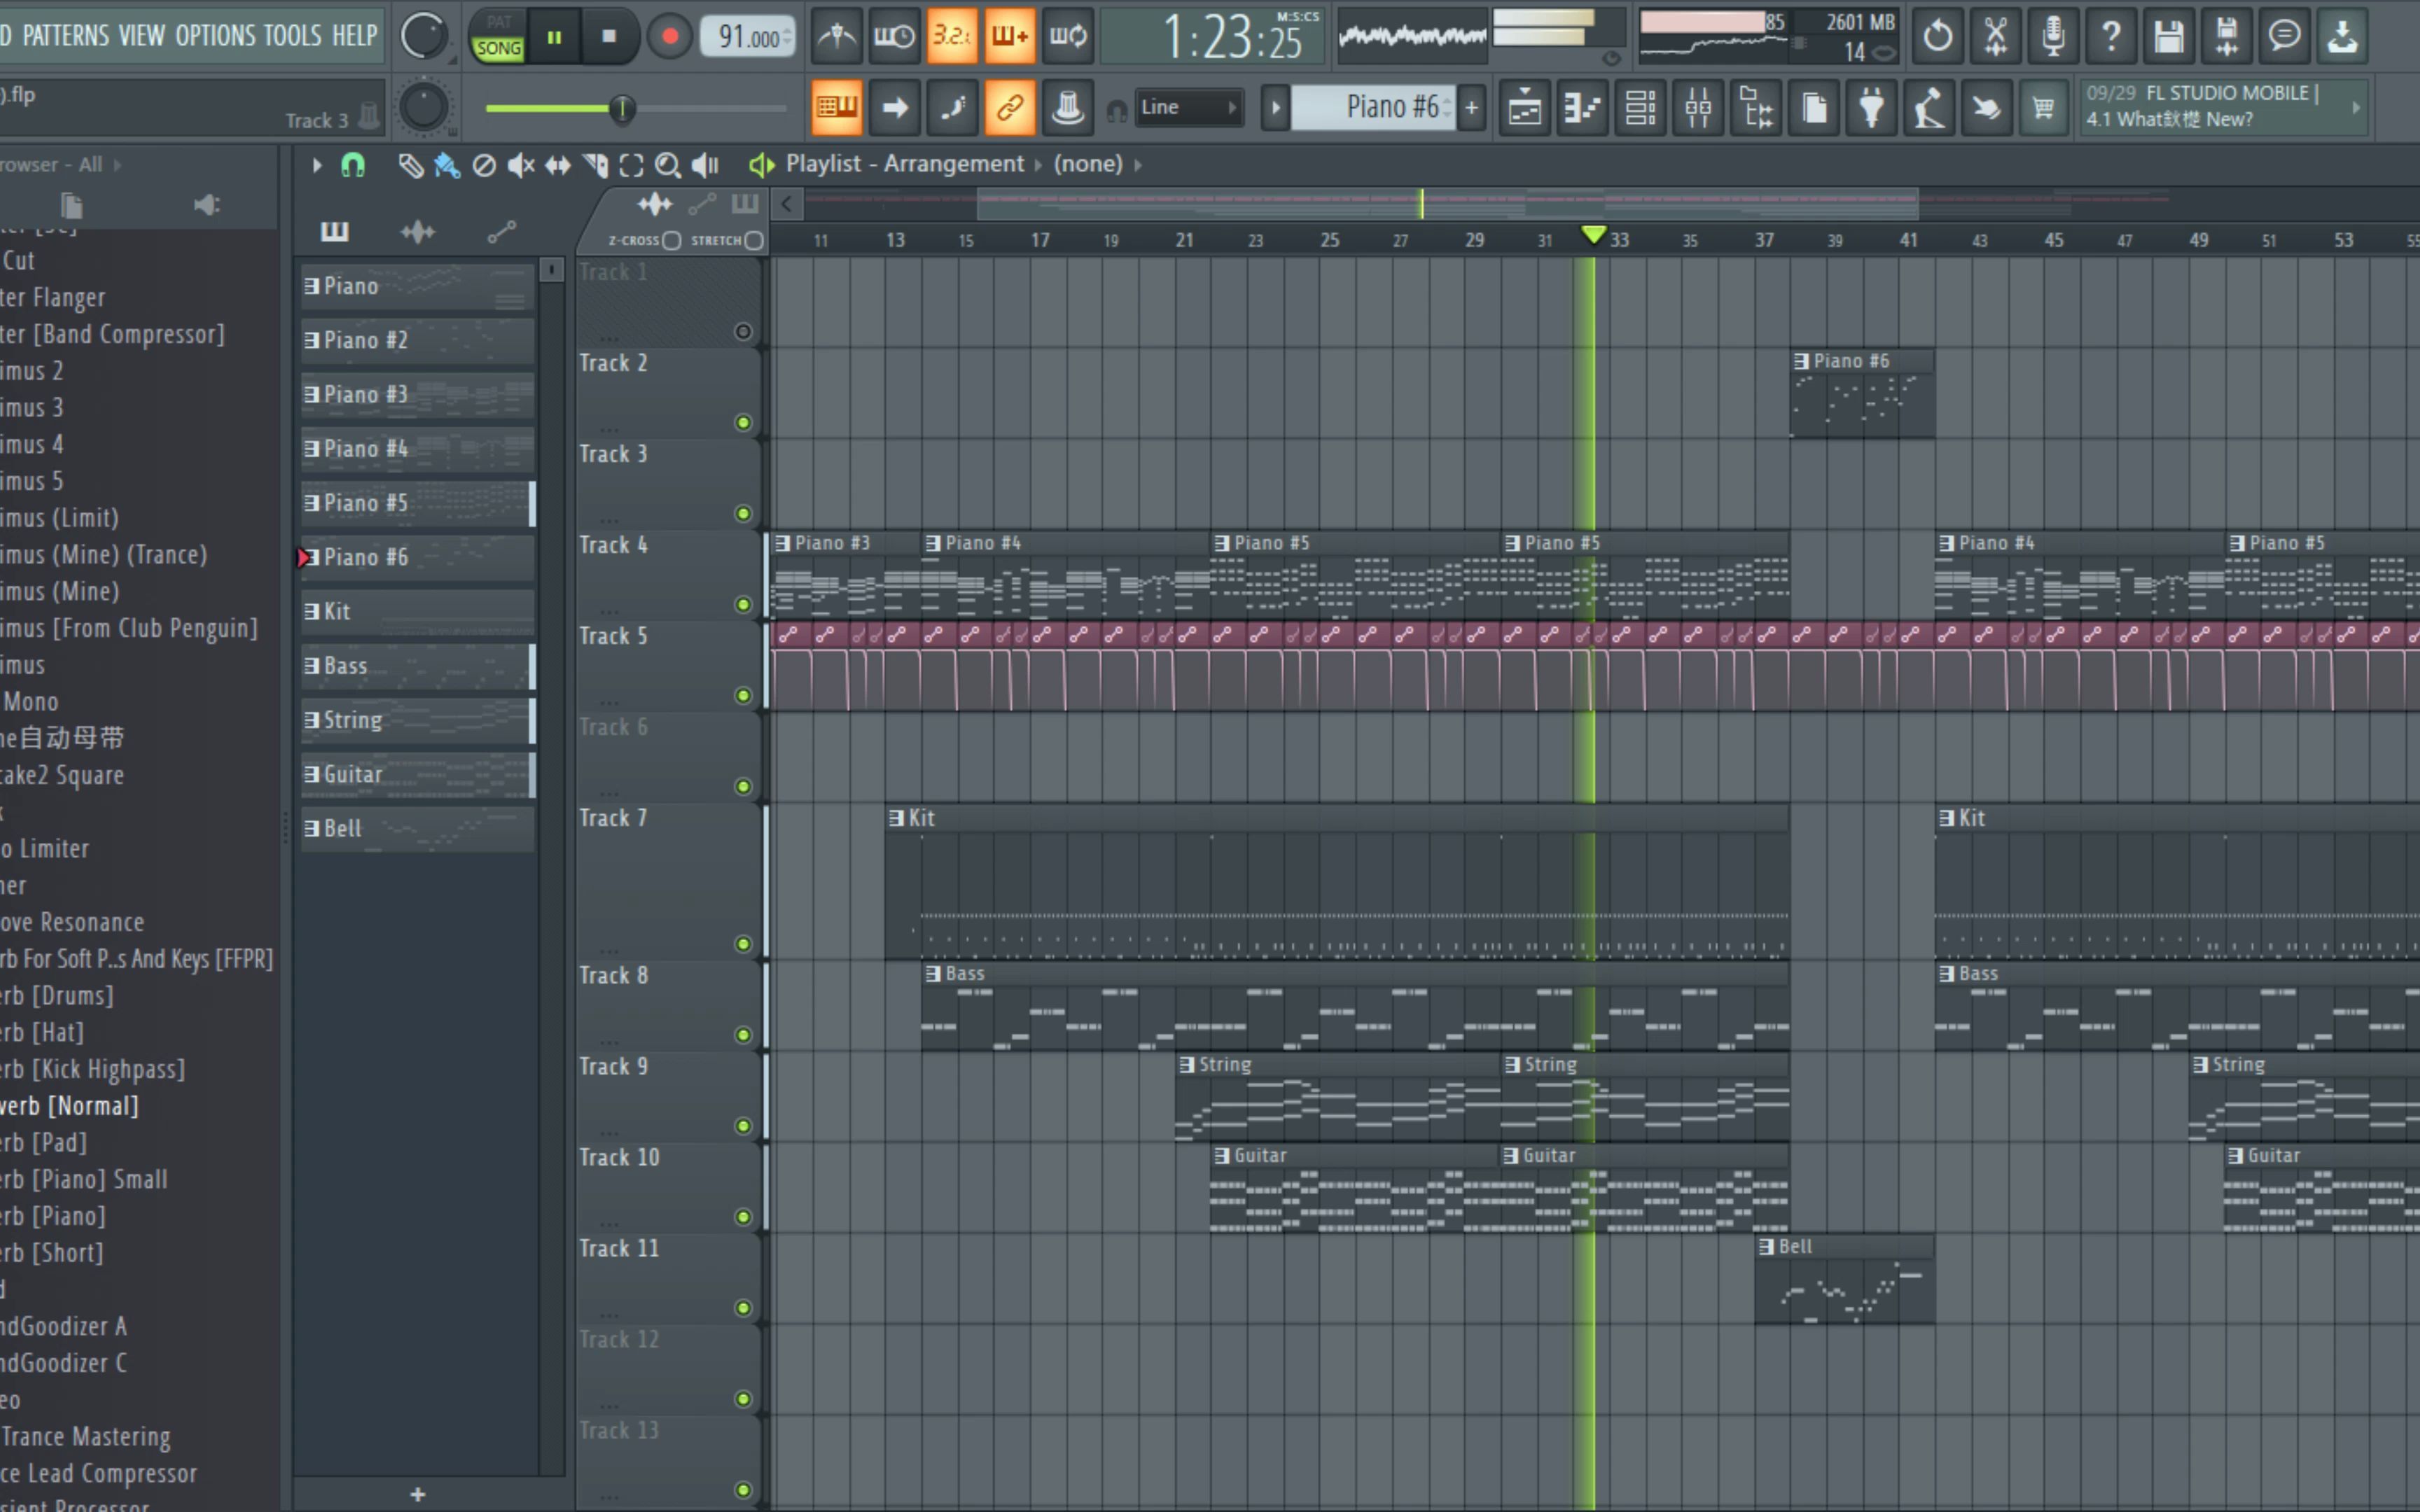Viewport: 2420px width, 1512px height.
Task: Click the wait-for-input-to-start icon
Action: coord(894,37)
